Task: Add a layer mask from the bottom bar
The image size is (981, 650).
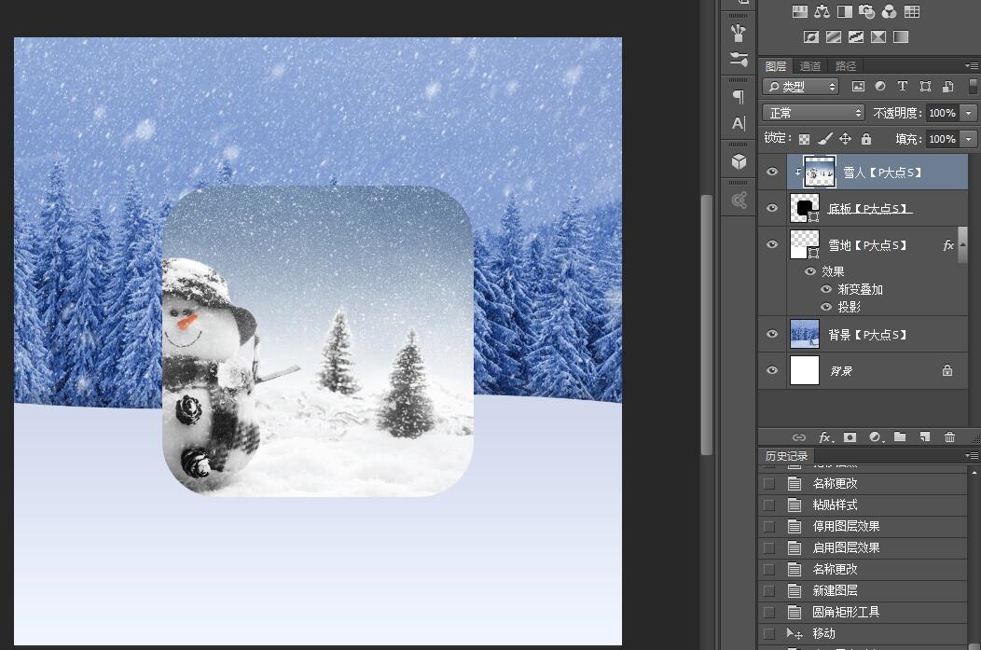Action: [850, 437]
